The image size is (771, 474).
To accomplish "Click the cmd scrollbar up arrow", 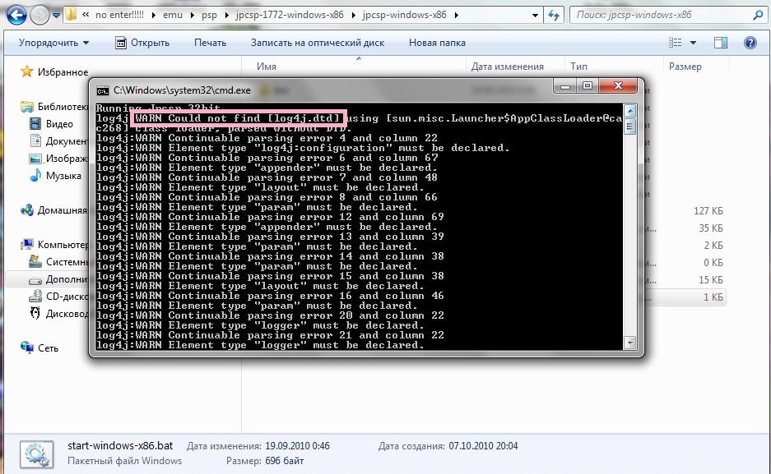I will click(629, 110).
